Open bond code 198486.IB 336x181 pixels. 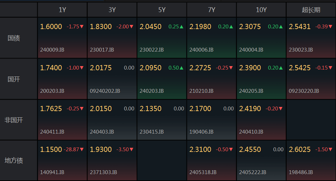301,172
